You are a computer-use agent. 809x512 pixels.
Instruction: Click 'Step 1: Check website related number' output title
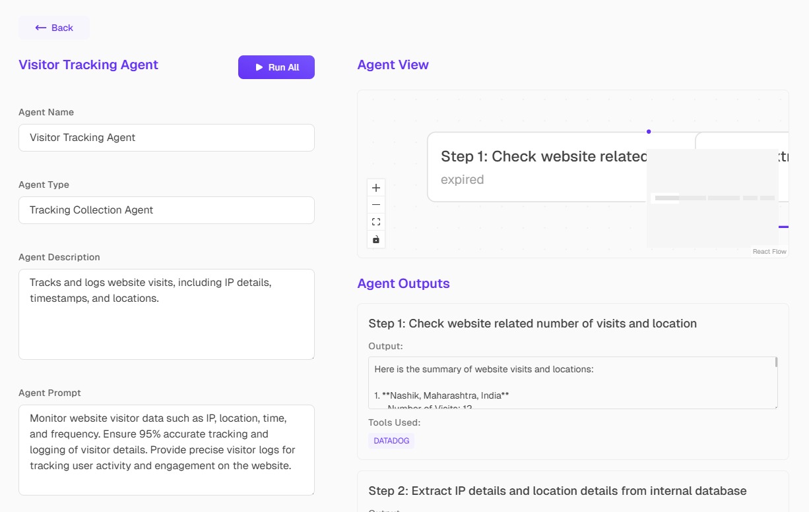pos(533,324)
